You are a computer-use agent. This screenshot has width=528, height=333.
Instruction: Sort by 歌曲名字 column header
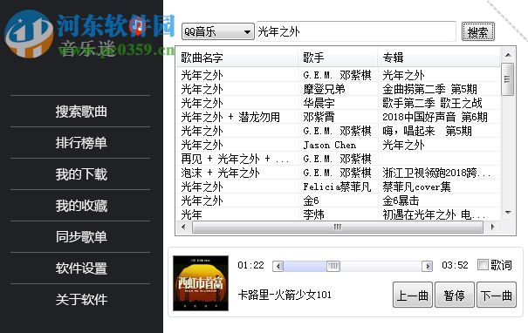(x=237, y=58)
